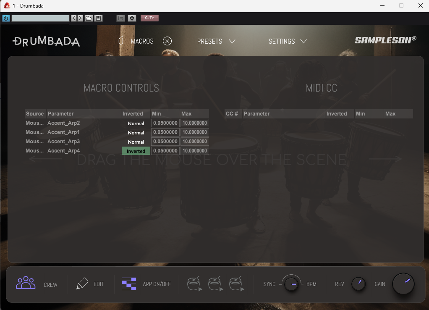Image resolution: width=429 pixels, height=310 pixels.
Task: Click the BPM label
Action: (x=311, y=284)
